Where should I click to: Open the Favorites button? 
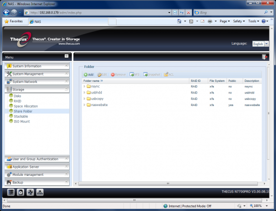pyautogui.click(x=14, y=21)
